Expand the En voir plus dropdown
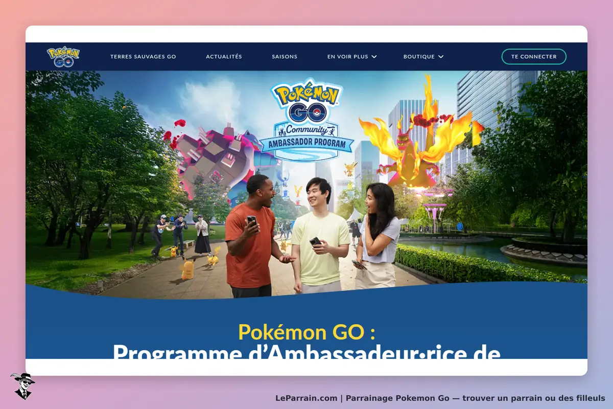 point(352,57)
